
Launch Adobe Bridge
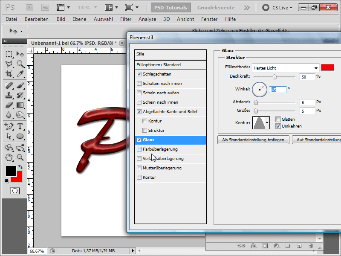pyautogui.click(x=30, y=8)
